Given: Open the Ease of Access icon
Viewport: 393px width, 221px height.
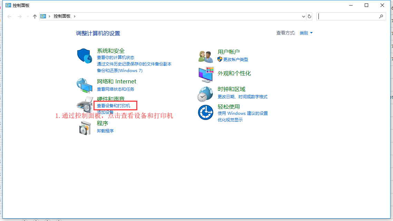Looking at the screenshot, I should 206,112.
